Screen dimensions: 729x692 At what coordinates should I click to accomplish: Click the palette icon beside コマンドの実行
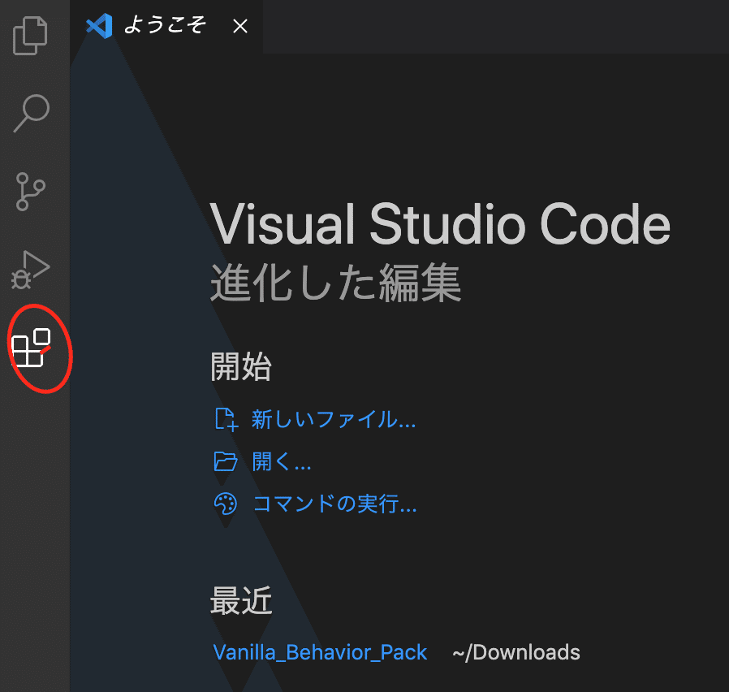click(226, 504)
